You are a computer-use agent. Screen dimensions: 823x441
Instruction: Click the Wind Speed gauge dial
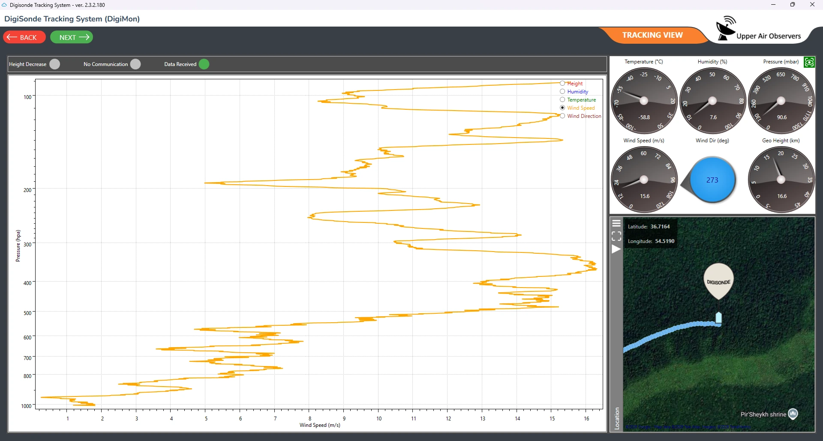[x=644, y=180]
